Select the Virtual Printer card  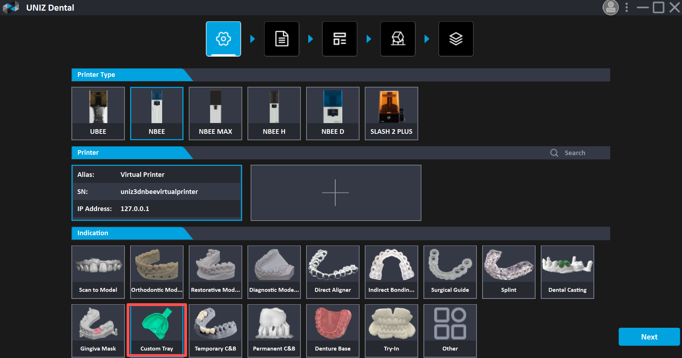coord(157,193)
